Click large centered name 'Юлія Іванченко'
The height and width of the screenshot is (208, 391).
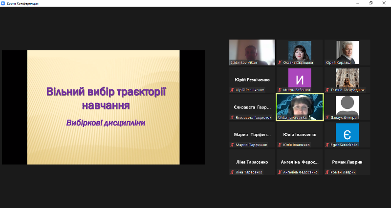pos(300,134)
